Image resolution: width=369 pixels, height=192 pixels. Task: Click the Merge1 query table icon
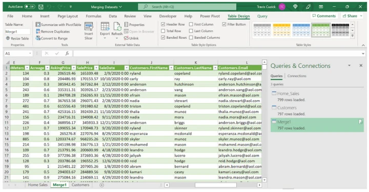click(274, 122)
